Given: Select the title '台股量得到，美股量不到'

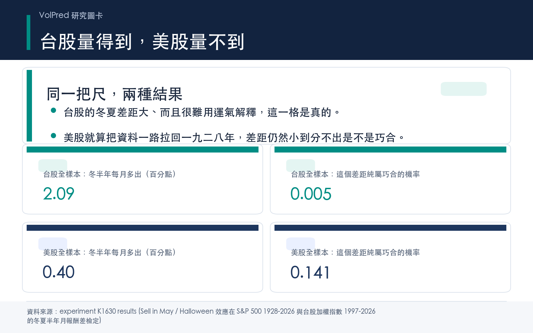Looking at the screenshot, I should (x=143, y=42).
